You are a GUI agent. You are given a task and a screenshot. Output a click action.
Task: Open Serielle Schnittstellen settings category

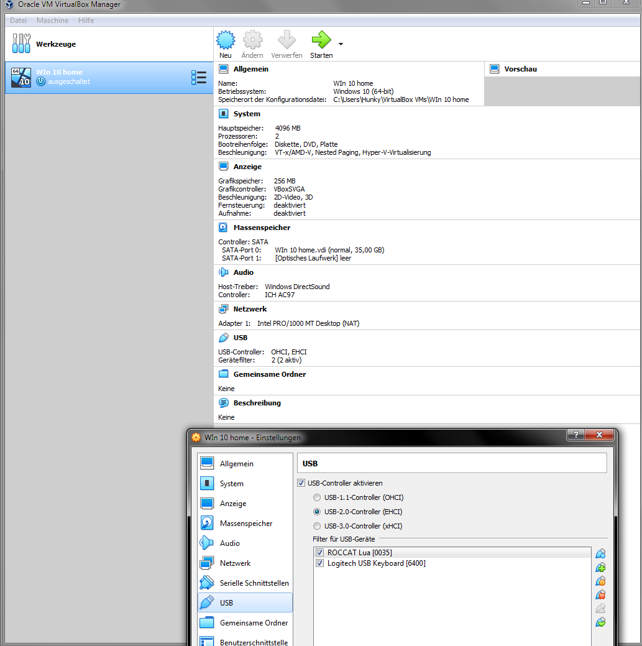[245, 583]
